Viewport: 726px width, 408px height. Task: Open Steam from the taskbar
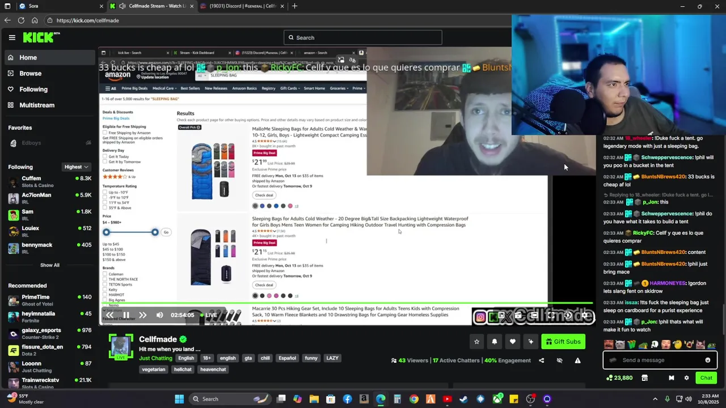tap(463, 399)
